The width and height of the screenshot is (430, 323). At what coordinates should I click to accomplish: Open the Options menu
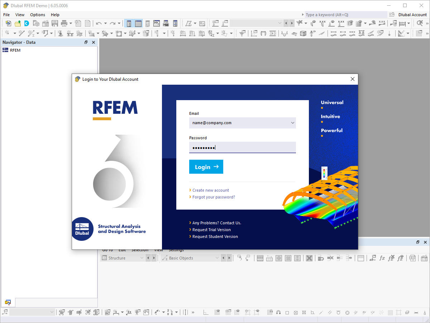pos(38,15)
